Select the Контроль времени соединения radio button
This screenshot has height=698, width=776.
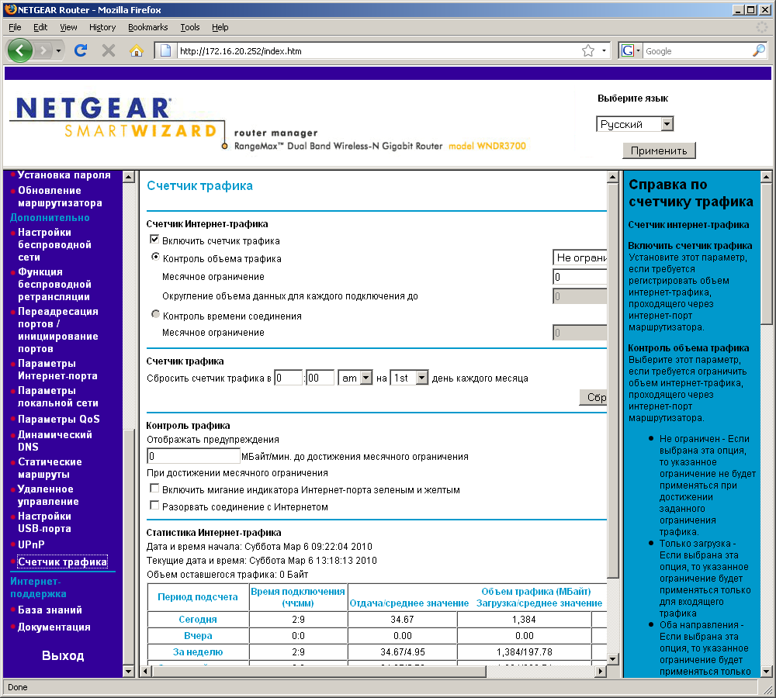[x=155, y=315]
